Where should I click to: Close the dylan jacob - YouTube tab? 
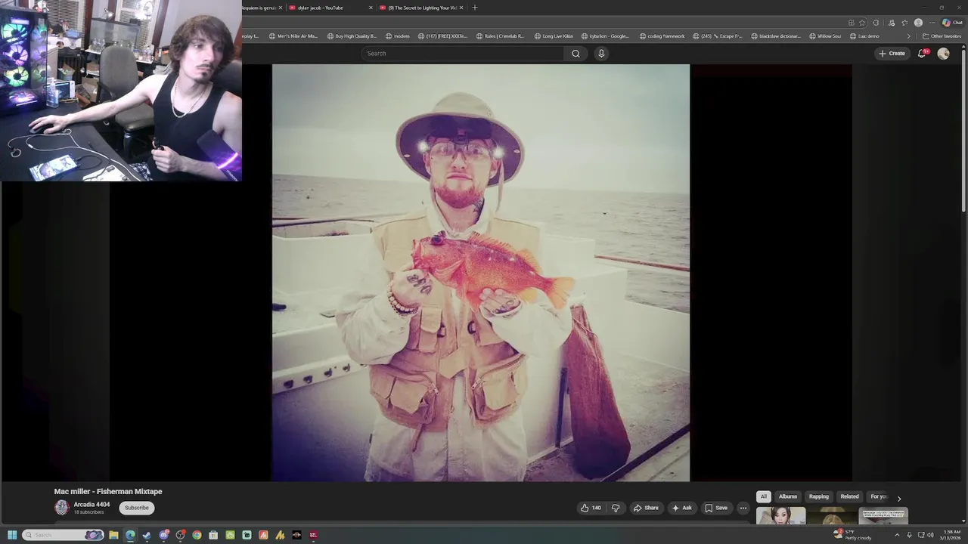click(x=371, y=8)
